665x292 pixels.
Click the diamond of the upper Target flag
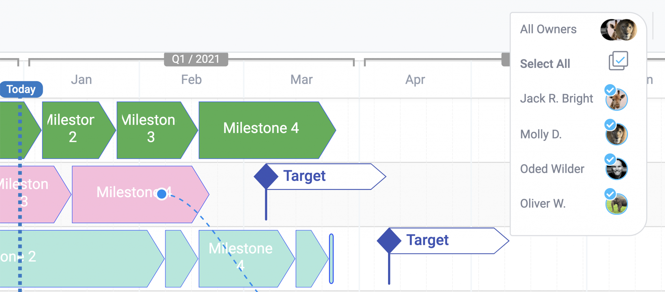point(266,176)
